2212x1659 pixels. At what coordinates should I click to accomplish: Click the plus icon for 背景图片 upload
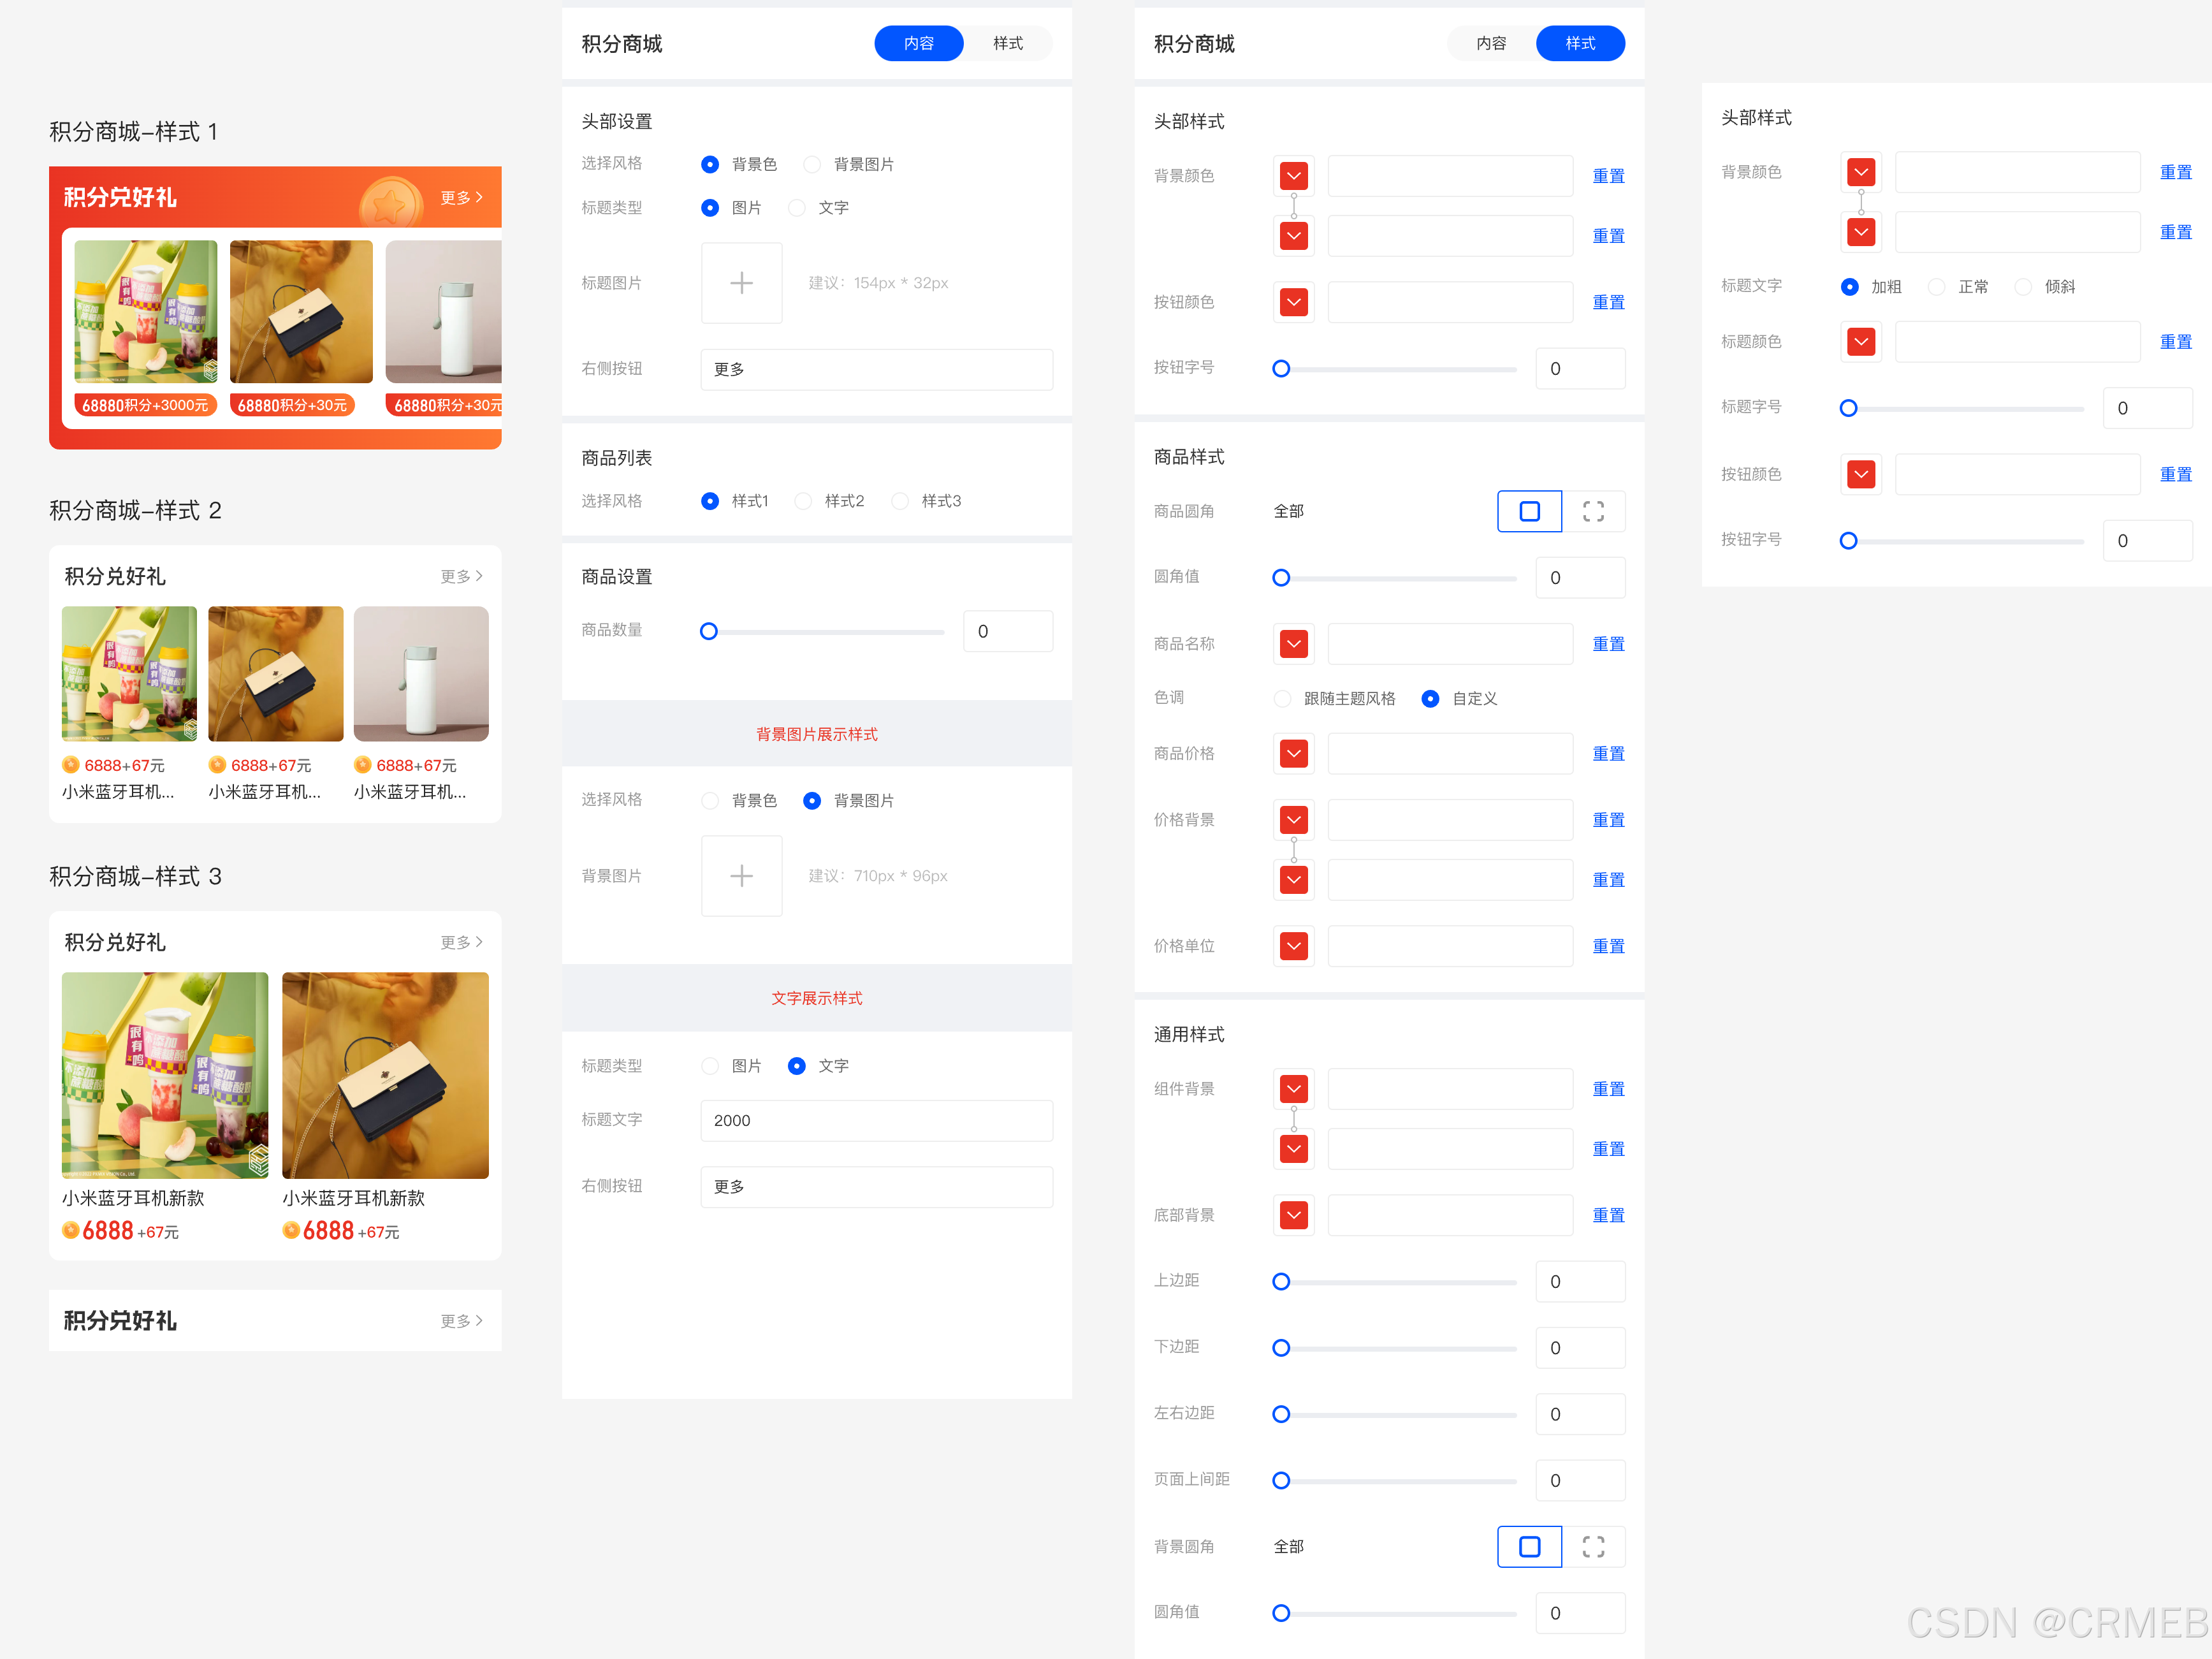(x=741, y=876)
